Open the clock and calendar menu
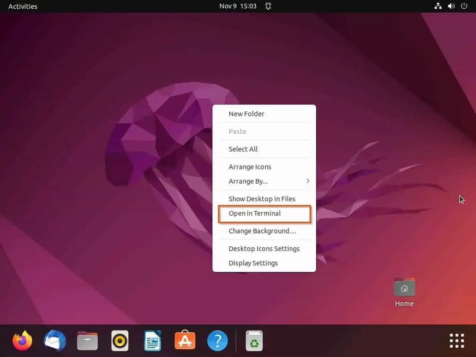Screen dimensions: 476x357 click(x=238, y=6)
